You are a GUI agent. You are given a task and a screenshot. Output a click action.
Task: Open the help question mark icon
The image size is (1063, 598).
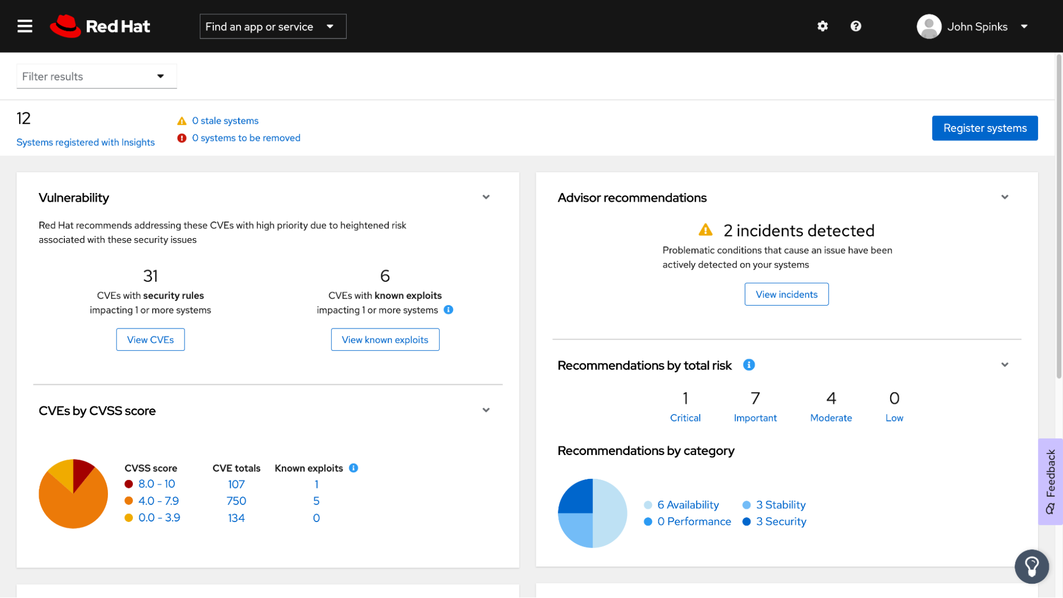point(856,26)
